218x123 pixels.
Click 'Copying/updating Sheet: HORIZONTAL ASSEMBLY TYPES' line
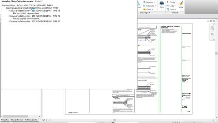(32, 8)
